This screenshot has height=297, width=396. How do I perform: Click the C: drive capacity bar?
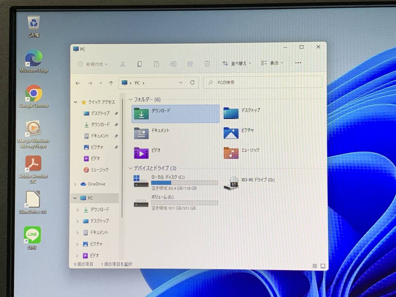click(x=184, y=183)
